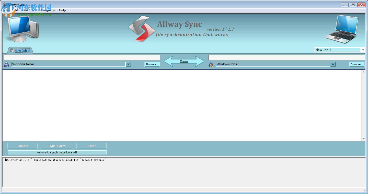Viewport: 368px width, 194px height.
Task: Open the left Windows folder type dropdown arrow
Action: 128,64
